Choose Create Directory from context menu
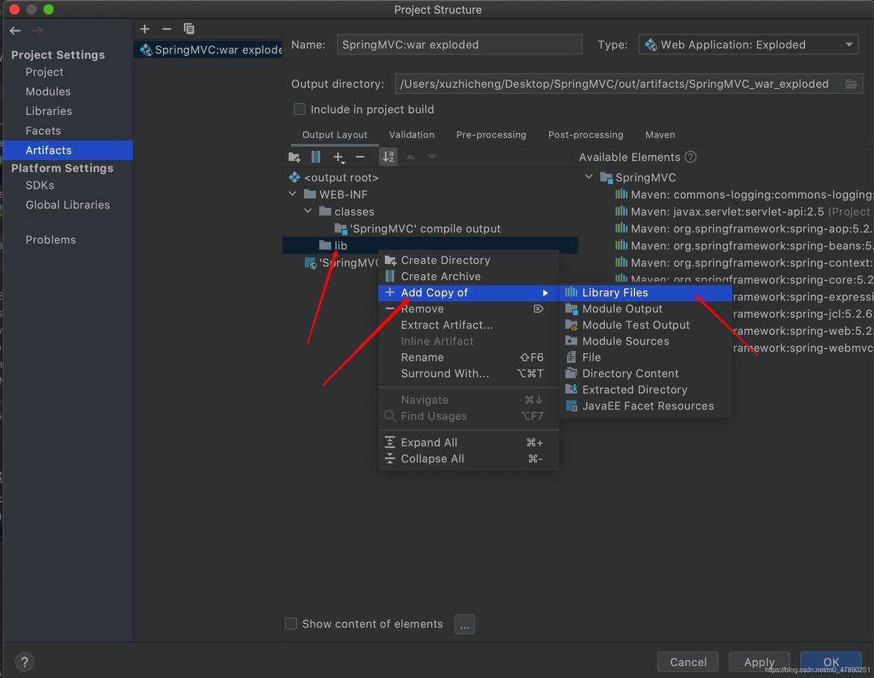 pos(469,260)
